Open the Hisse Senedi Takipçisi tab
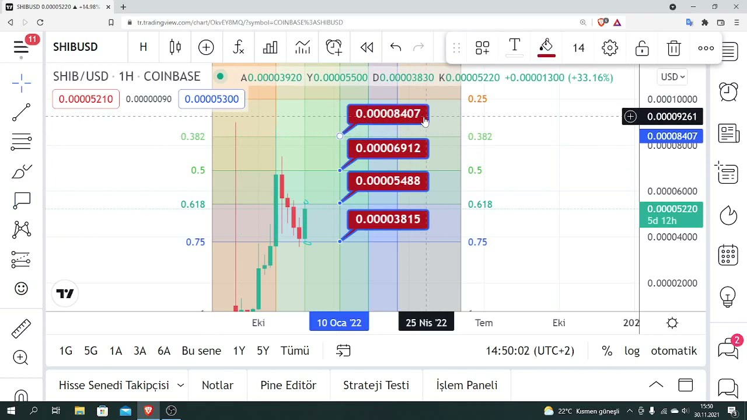Viewport: 747px width, 420px height. click(x=114, y=385)
